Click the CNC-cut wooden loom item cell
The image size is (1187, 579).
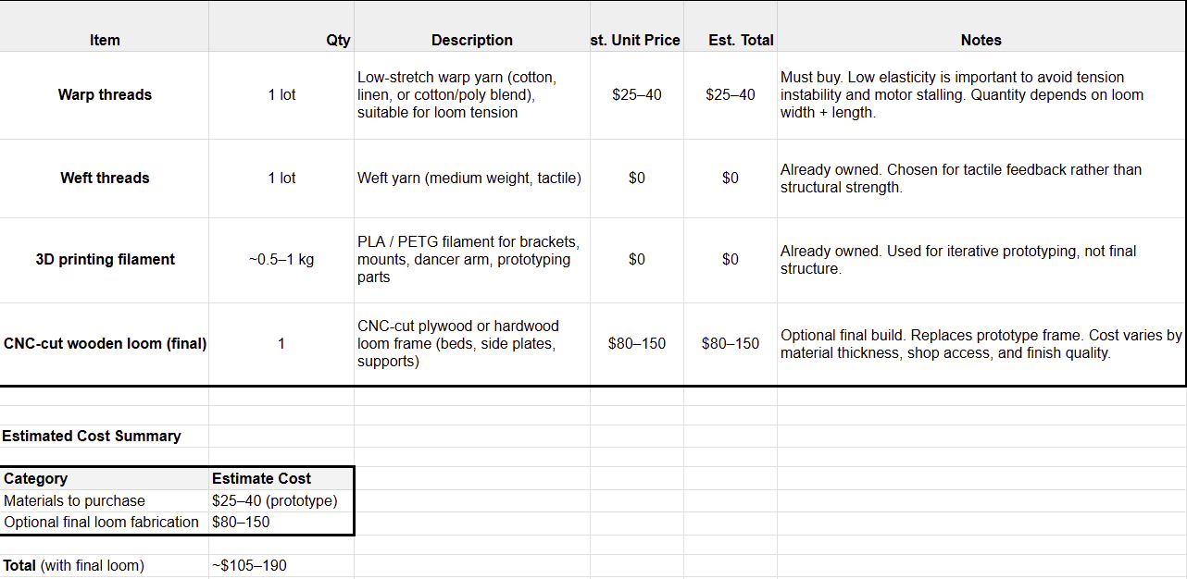[x=105, y=343]
